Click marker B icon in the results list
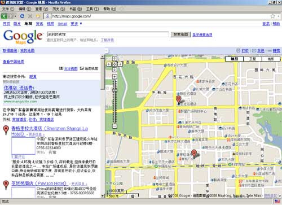This screenshot has width=282, height=205. click(6, 185)
